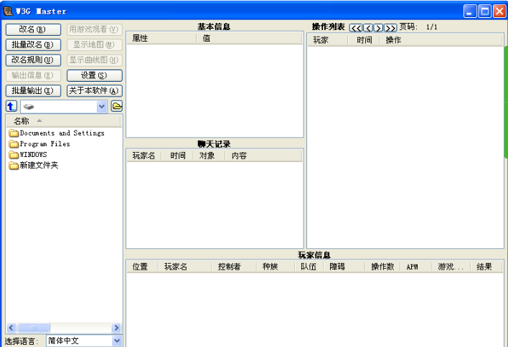Click right arrow of file list scrollbar

click(x=116, y=328)
